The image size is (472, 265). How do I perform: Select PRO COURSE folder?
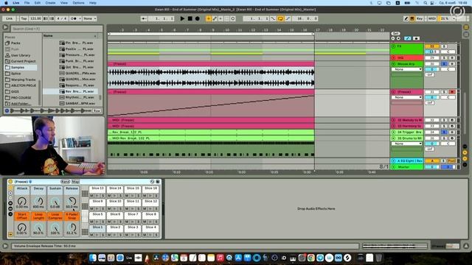pyautogui.click(x=21, y=98)
